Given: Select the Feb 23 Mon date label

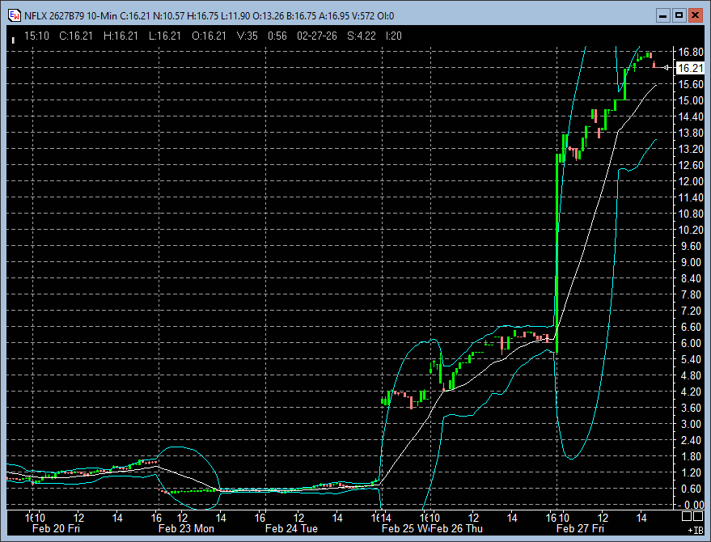Looking at the screenshot, I should [186, 528].
